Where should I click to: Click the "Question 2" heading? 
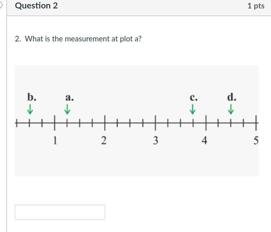pos(36,6)
